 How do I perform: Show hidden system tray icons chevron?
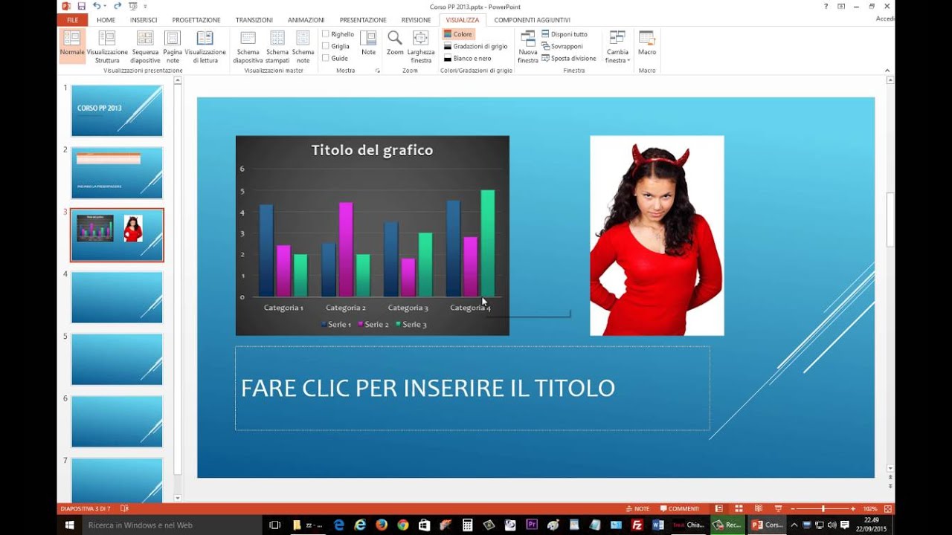(794, 525)
